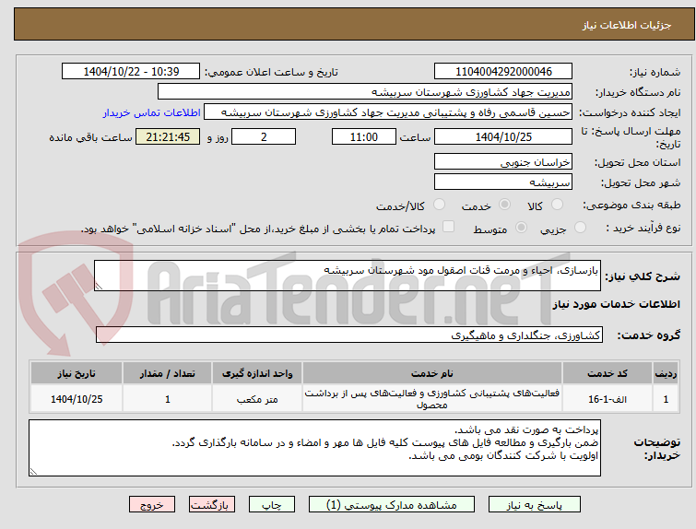
Task: Click the بازگشت back button
Action: coord(212,505)
